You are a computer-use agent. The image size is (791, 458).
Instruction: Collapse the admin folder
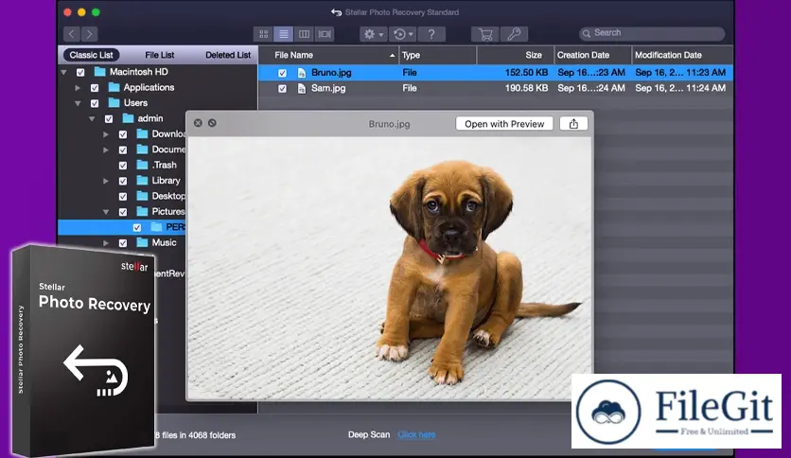click(92, 119)
